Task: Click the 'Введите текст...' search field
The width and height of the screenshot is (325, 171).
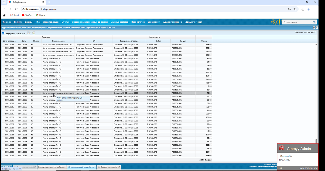Action: tap(297, 22)
